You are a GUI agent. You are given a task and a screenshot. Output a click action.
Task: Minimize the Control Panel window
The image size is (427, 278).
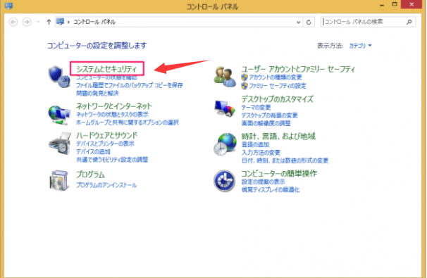[382, 5]
